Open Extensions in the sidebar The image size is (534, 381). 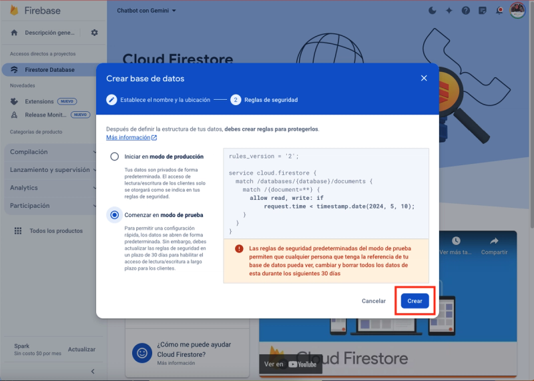tap(39, 101)
